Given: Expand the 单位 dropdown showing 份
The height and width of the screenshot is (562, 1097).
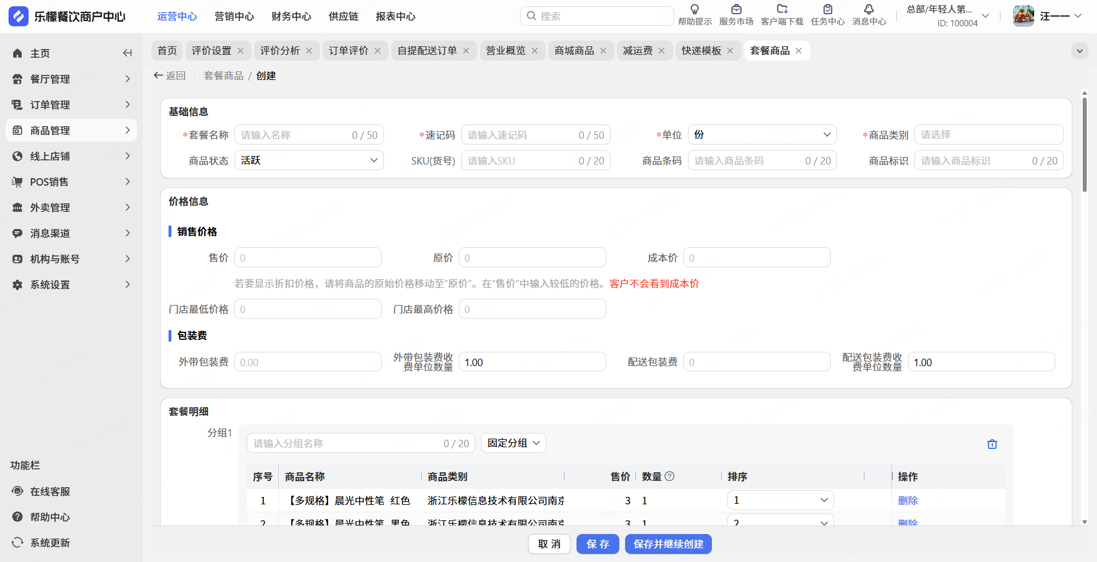Looking at the screenshot, I should [762, 135].
